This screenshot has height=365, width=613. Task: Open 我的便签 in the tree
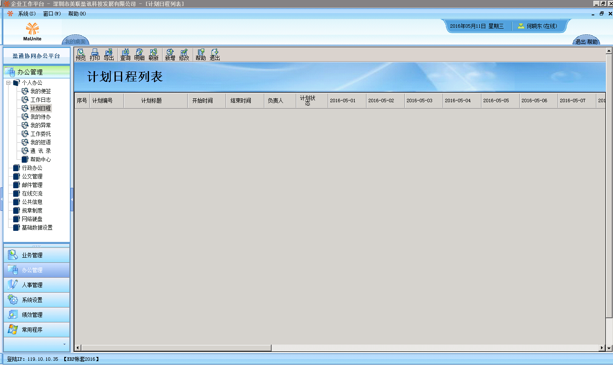click(x=40, y=91)
